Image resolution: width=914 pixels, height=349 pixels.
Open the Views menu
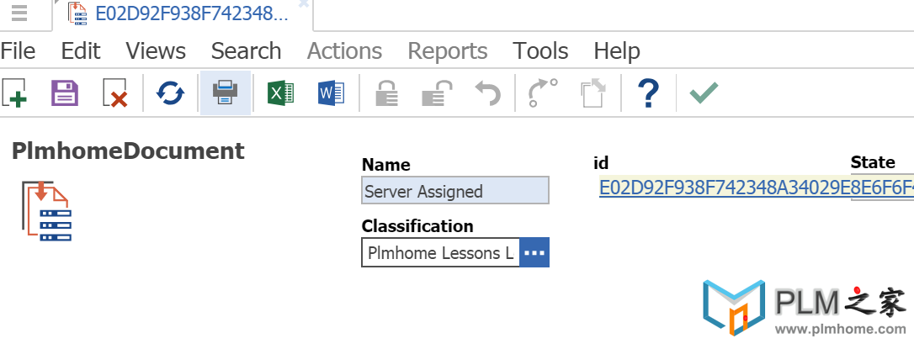(x=156, y=51)
